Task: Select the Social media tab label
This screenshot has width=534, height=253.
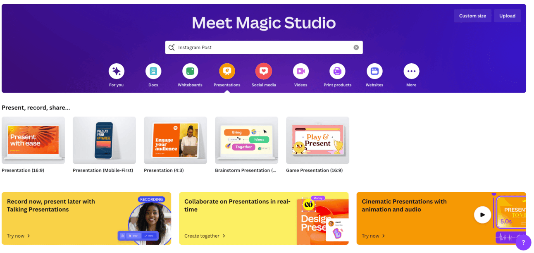Action: tap(264, 85)
